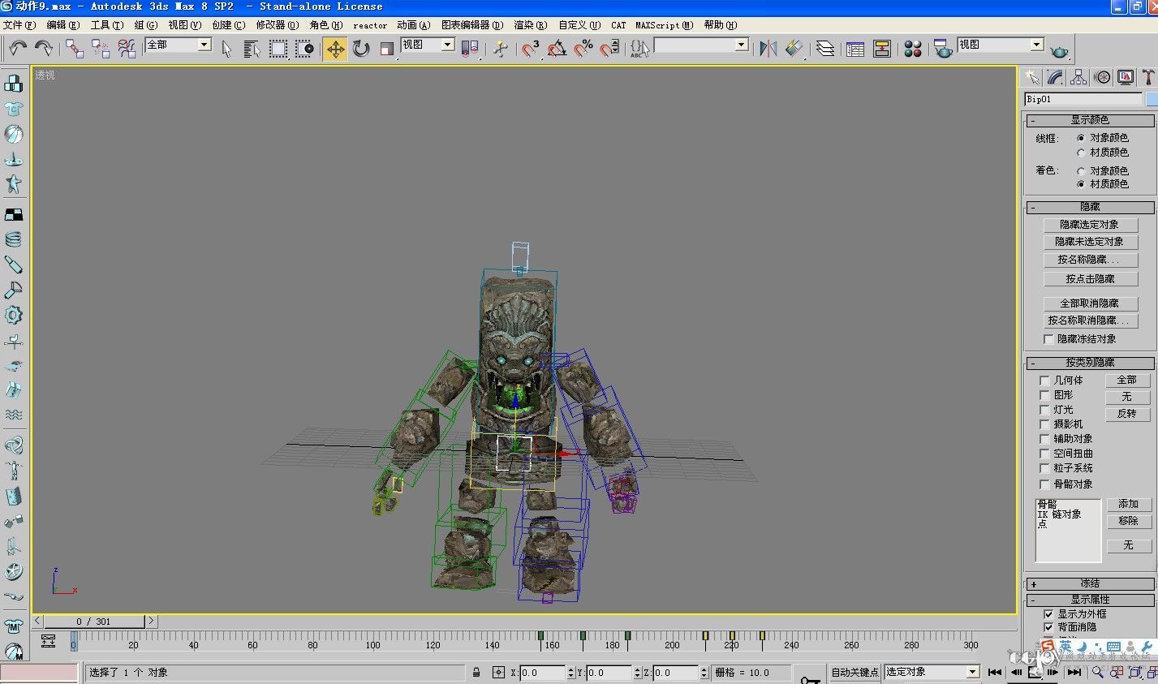
Task: Open the Material Editor spheres icon
Action: 913,49
